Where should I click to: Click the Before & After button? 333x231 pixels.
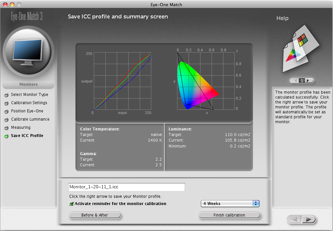click(x=95, y=215)
